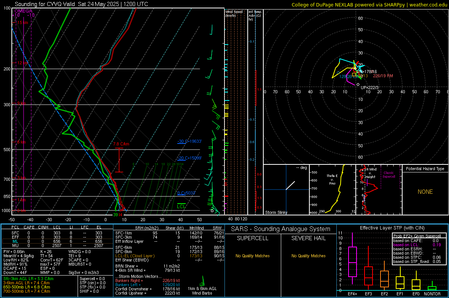Click the 'ConvT = 62F' value

point(51,260)
